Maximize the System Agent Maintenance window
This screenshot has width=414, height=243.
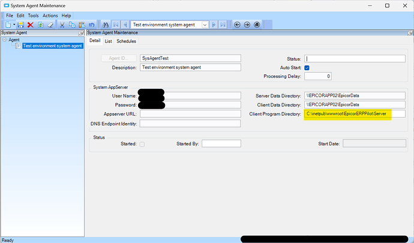387,5
